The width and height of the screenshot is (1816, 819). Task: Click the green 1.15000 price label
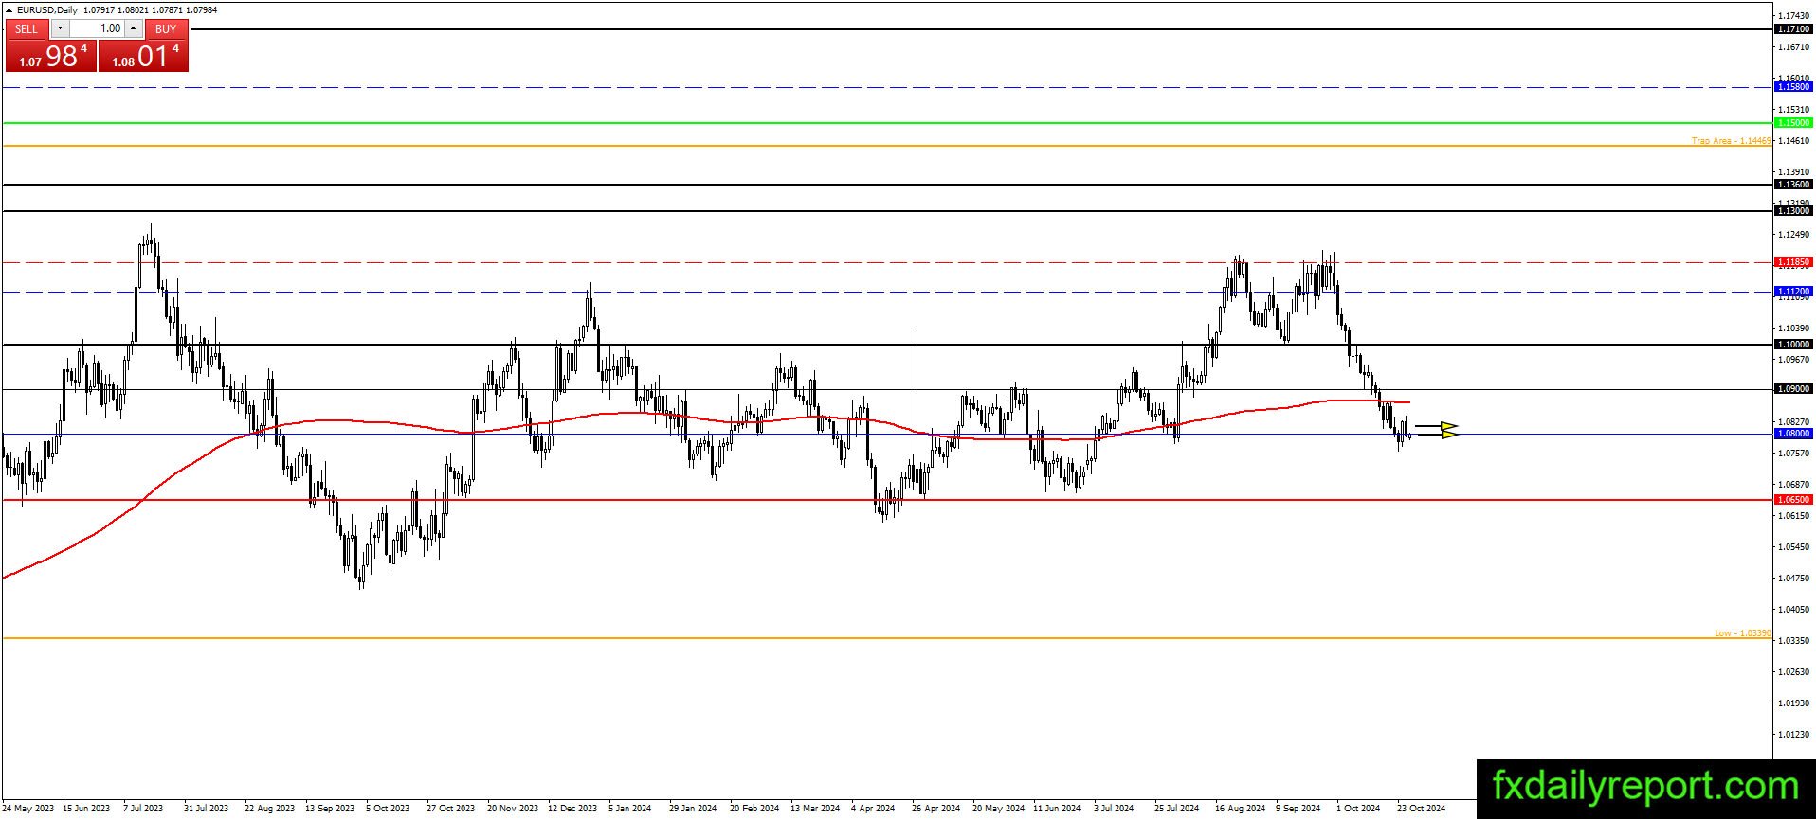pos(1793,123)
